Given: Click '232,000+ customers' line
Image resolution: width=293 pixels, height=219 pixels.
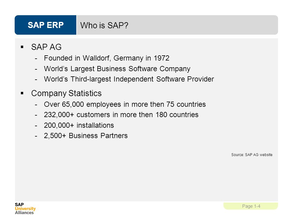Looking at the screenshot, I should click(x=121, y=115).
